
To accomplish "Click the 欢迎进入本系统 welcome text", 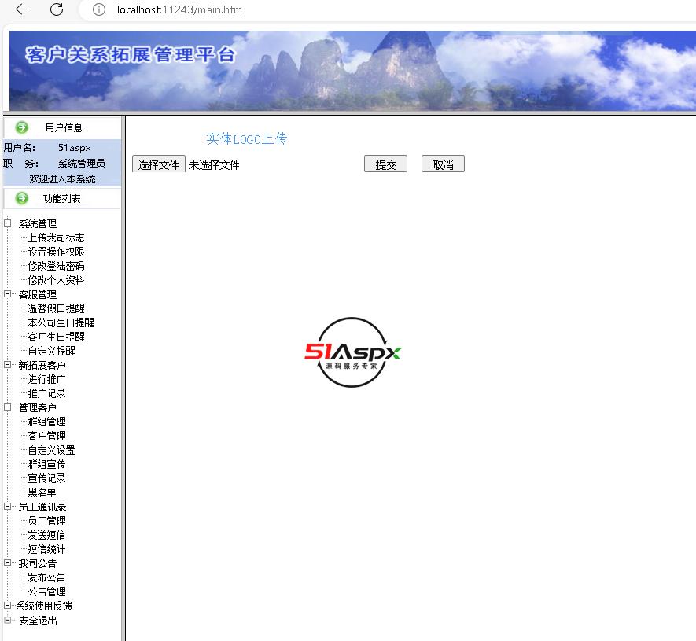I will pyautogui.click(x=62, y=179).
